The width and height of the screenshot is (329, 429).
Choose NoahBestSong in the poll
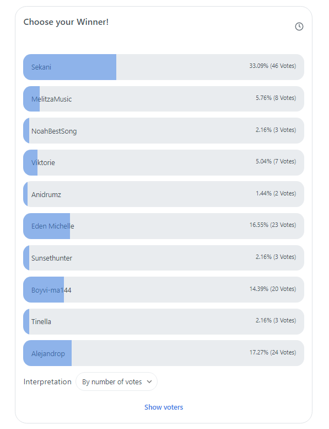click(x=164, y=130)
